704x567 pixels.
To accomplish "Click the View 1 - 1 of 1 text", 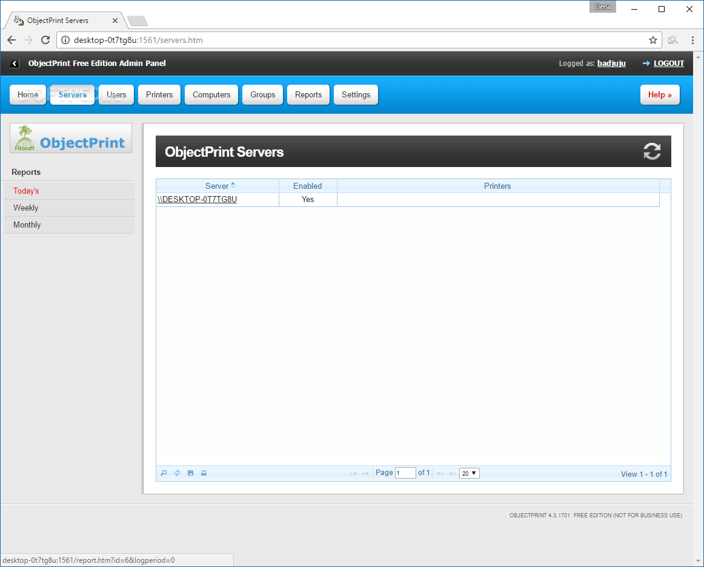I will coord(644,474).
